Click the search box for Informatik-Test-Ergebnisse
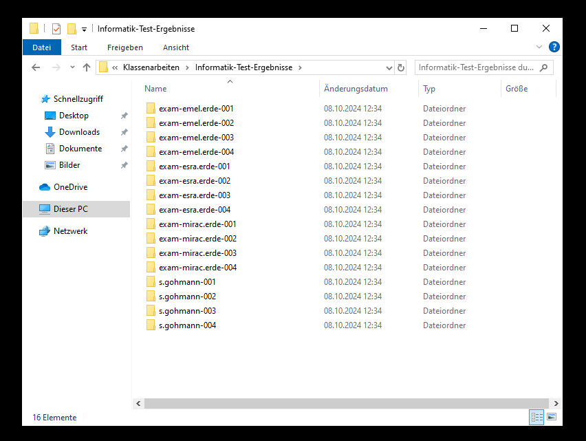Viewport: 586px width, 441px height. [x=476, y=67]
